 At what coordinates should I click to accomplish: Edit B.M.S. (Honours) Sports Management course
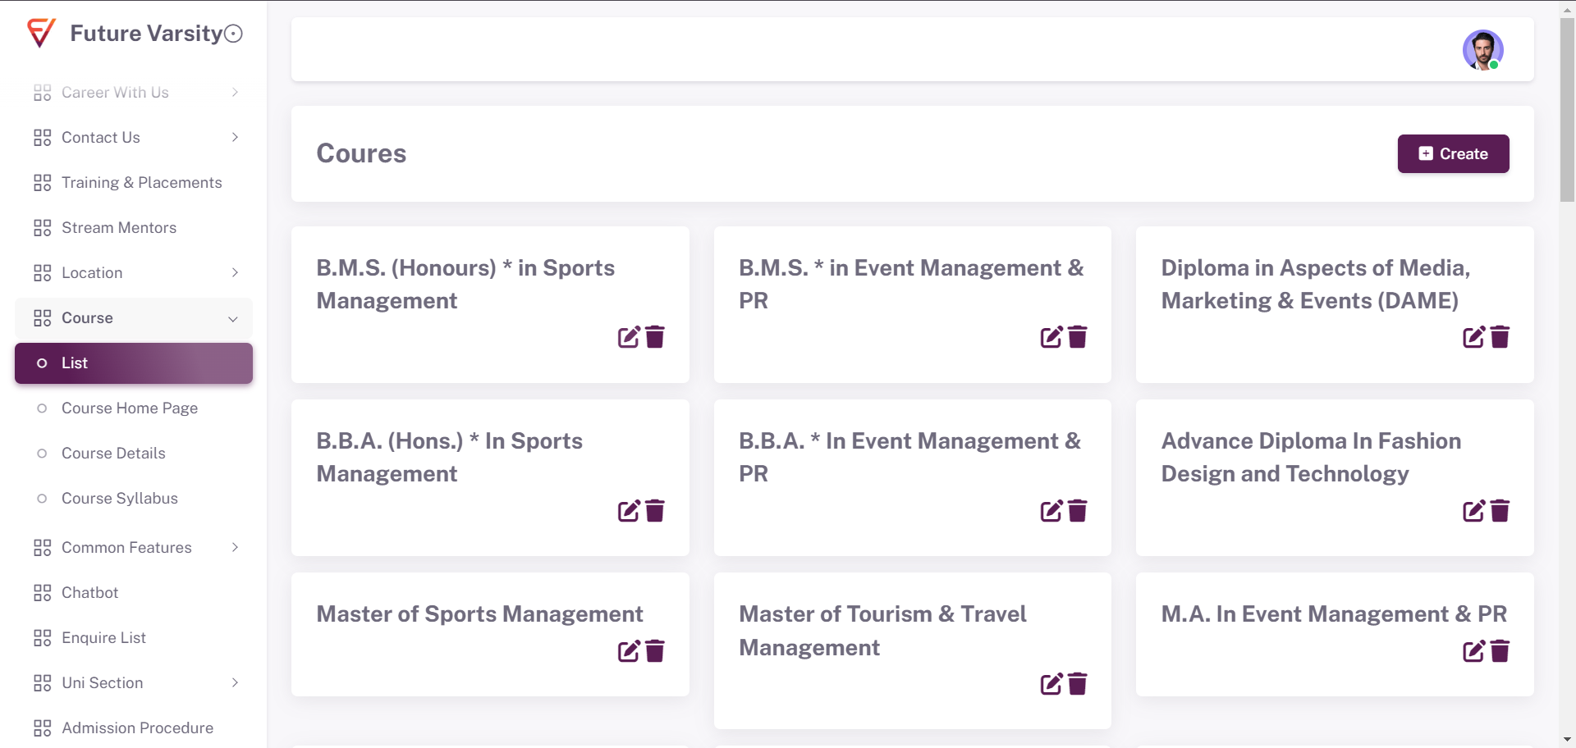pyautogui.click(x=629, y=337)
